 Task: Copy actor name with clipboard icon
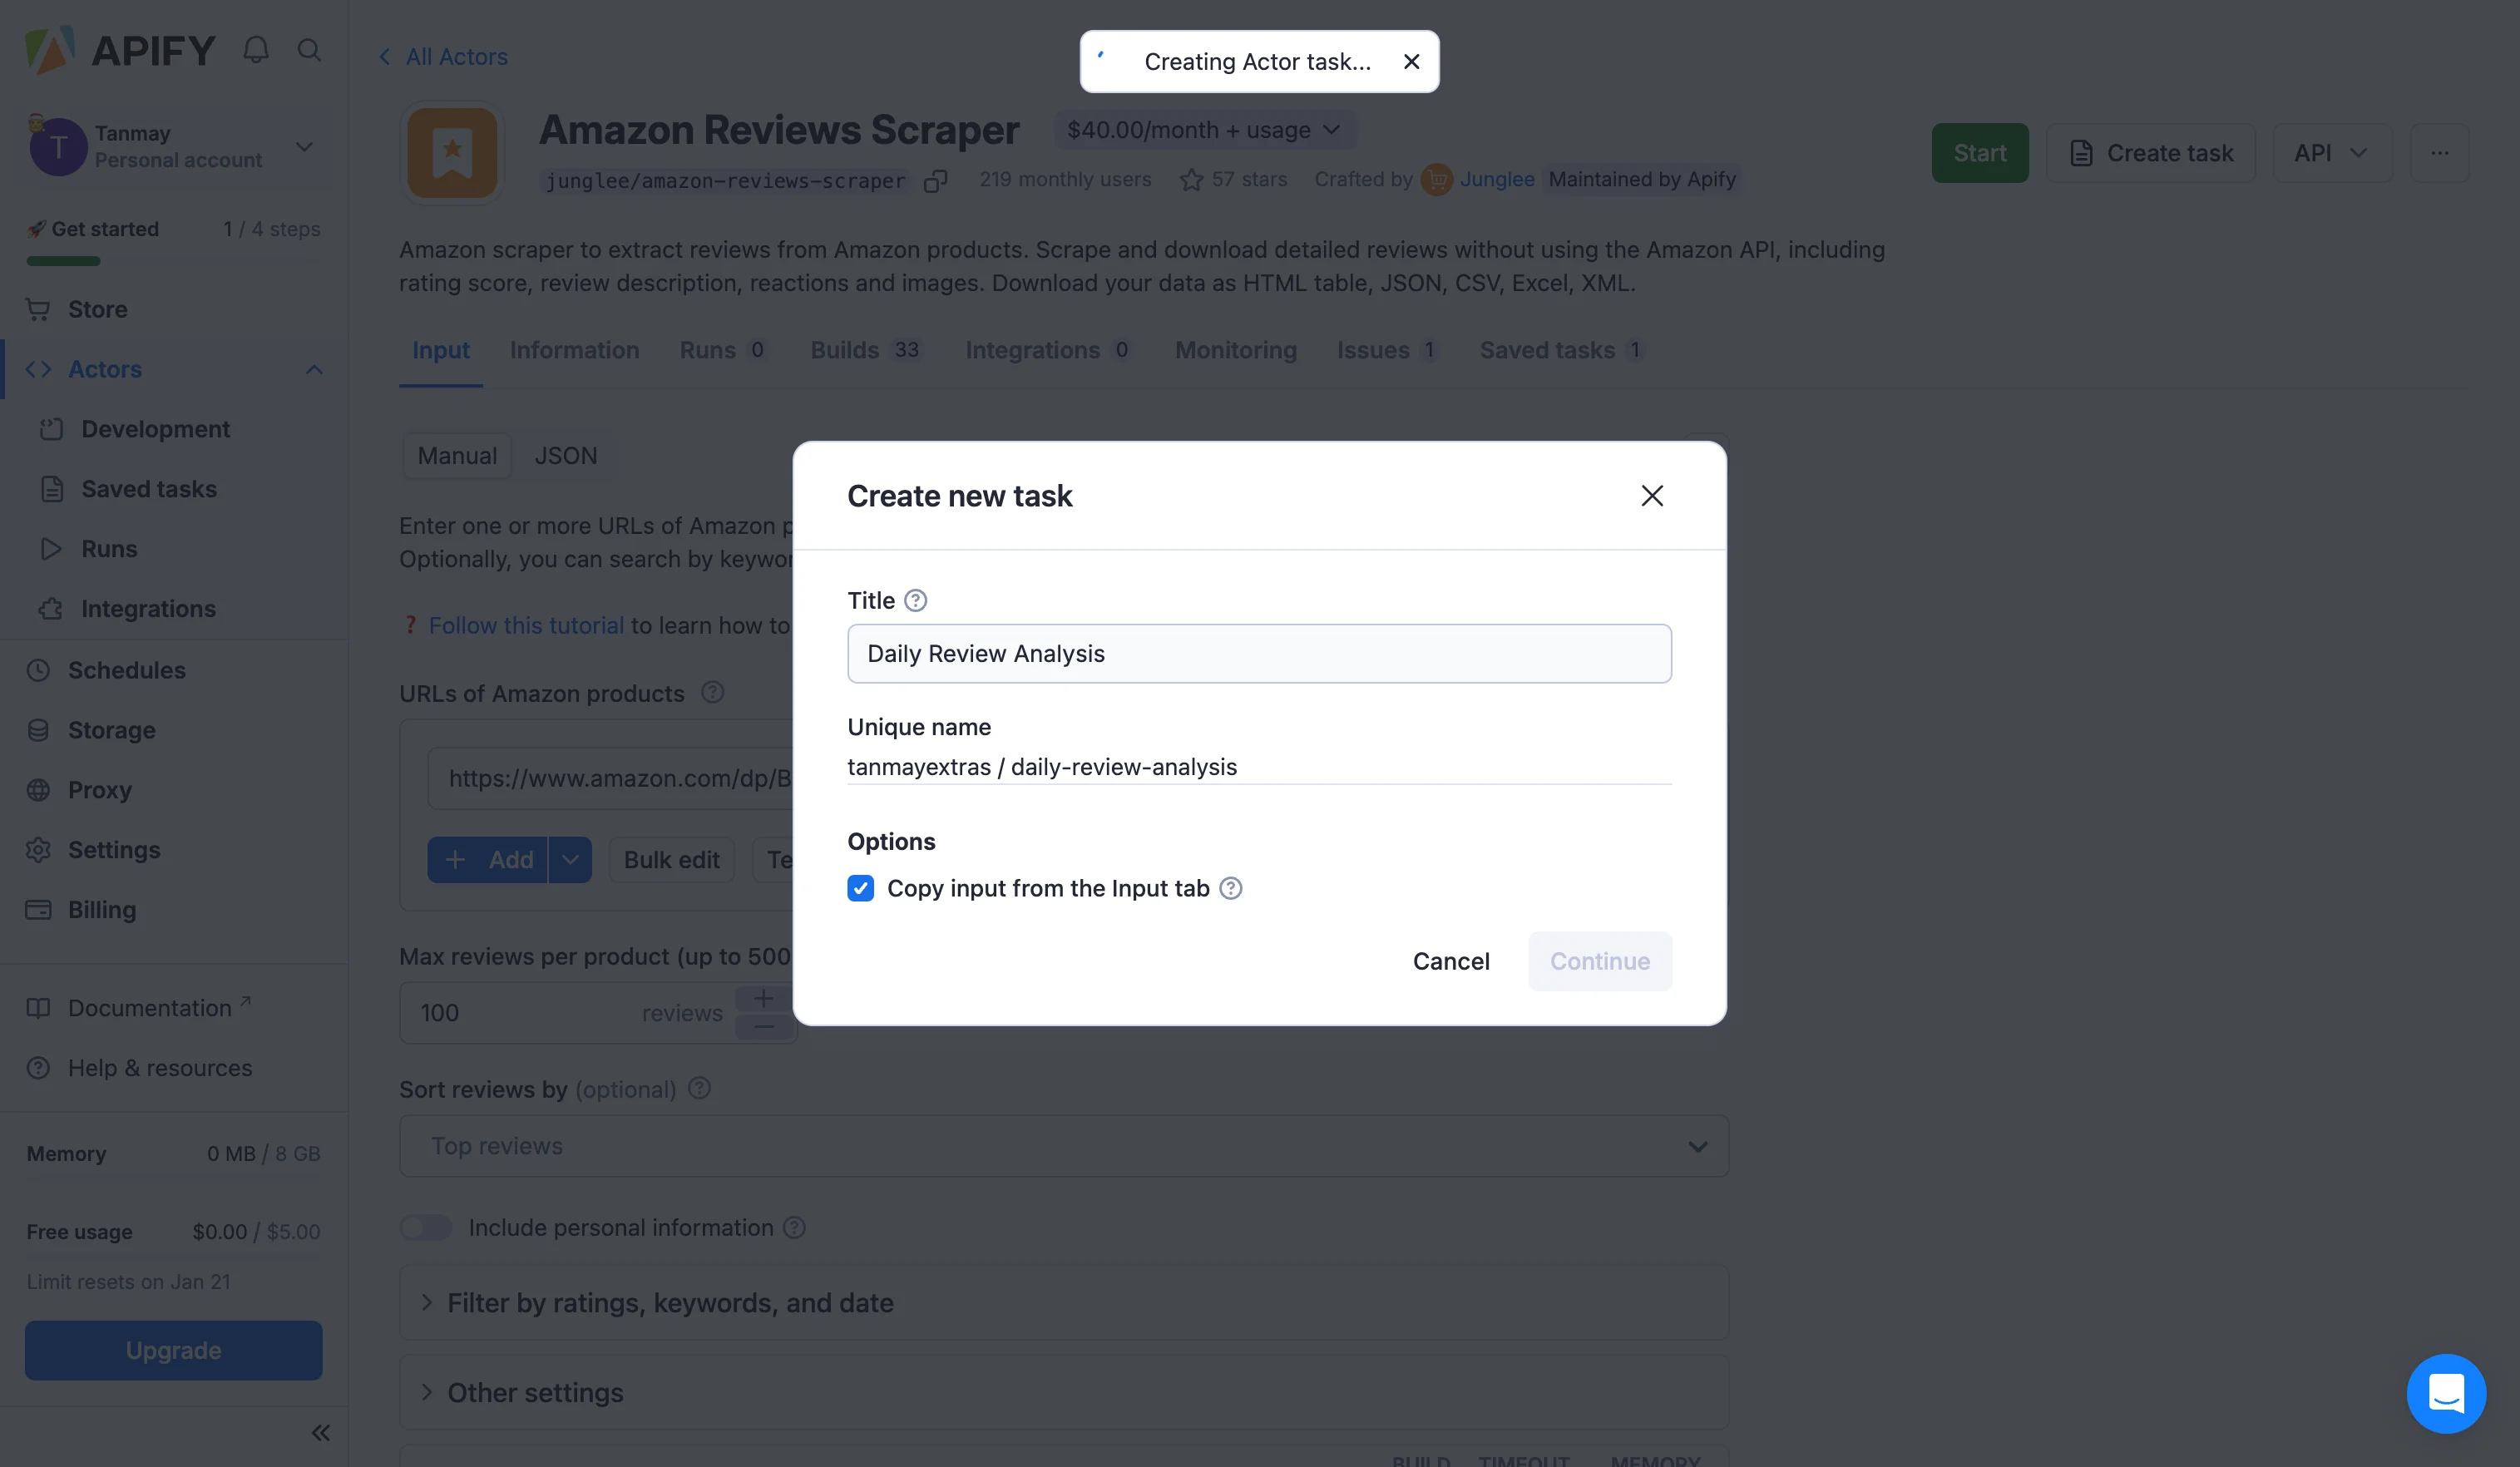coord(935,181)
